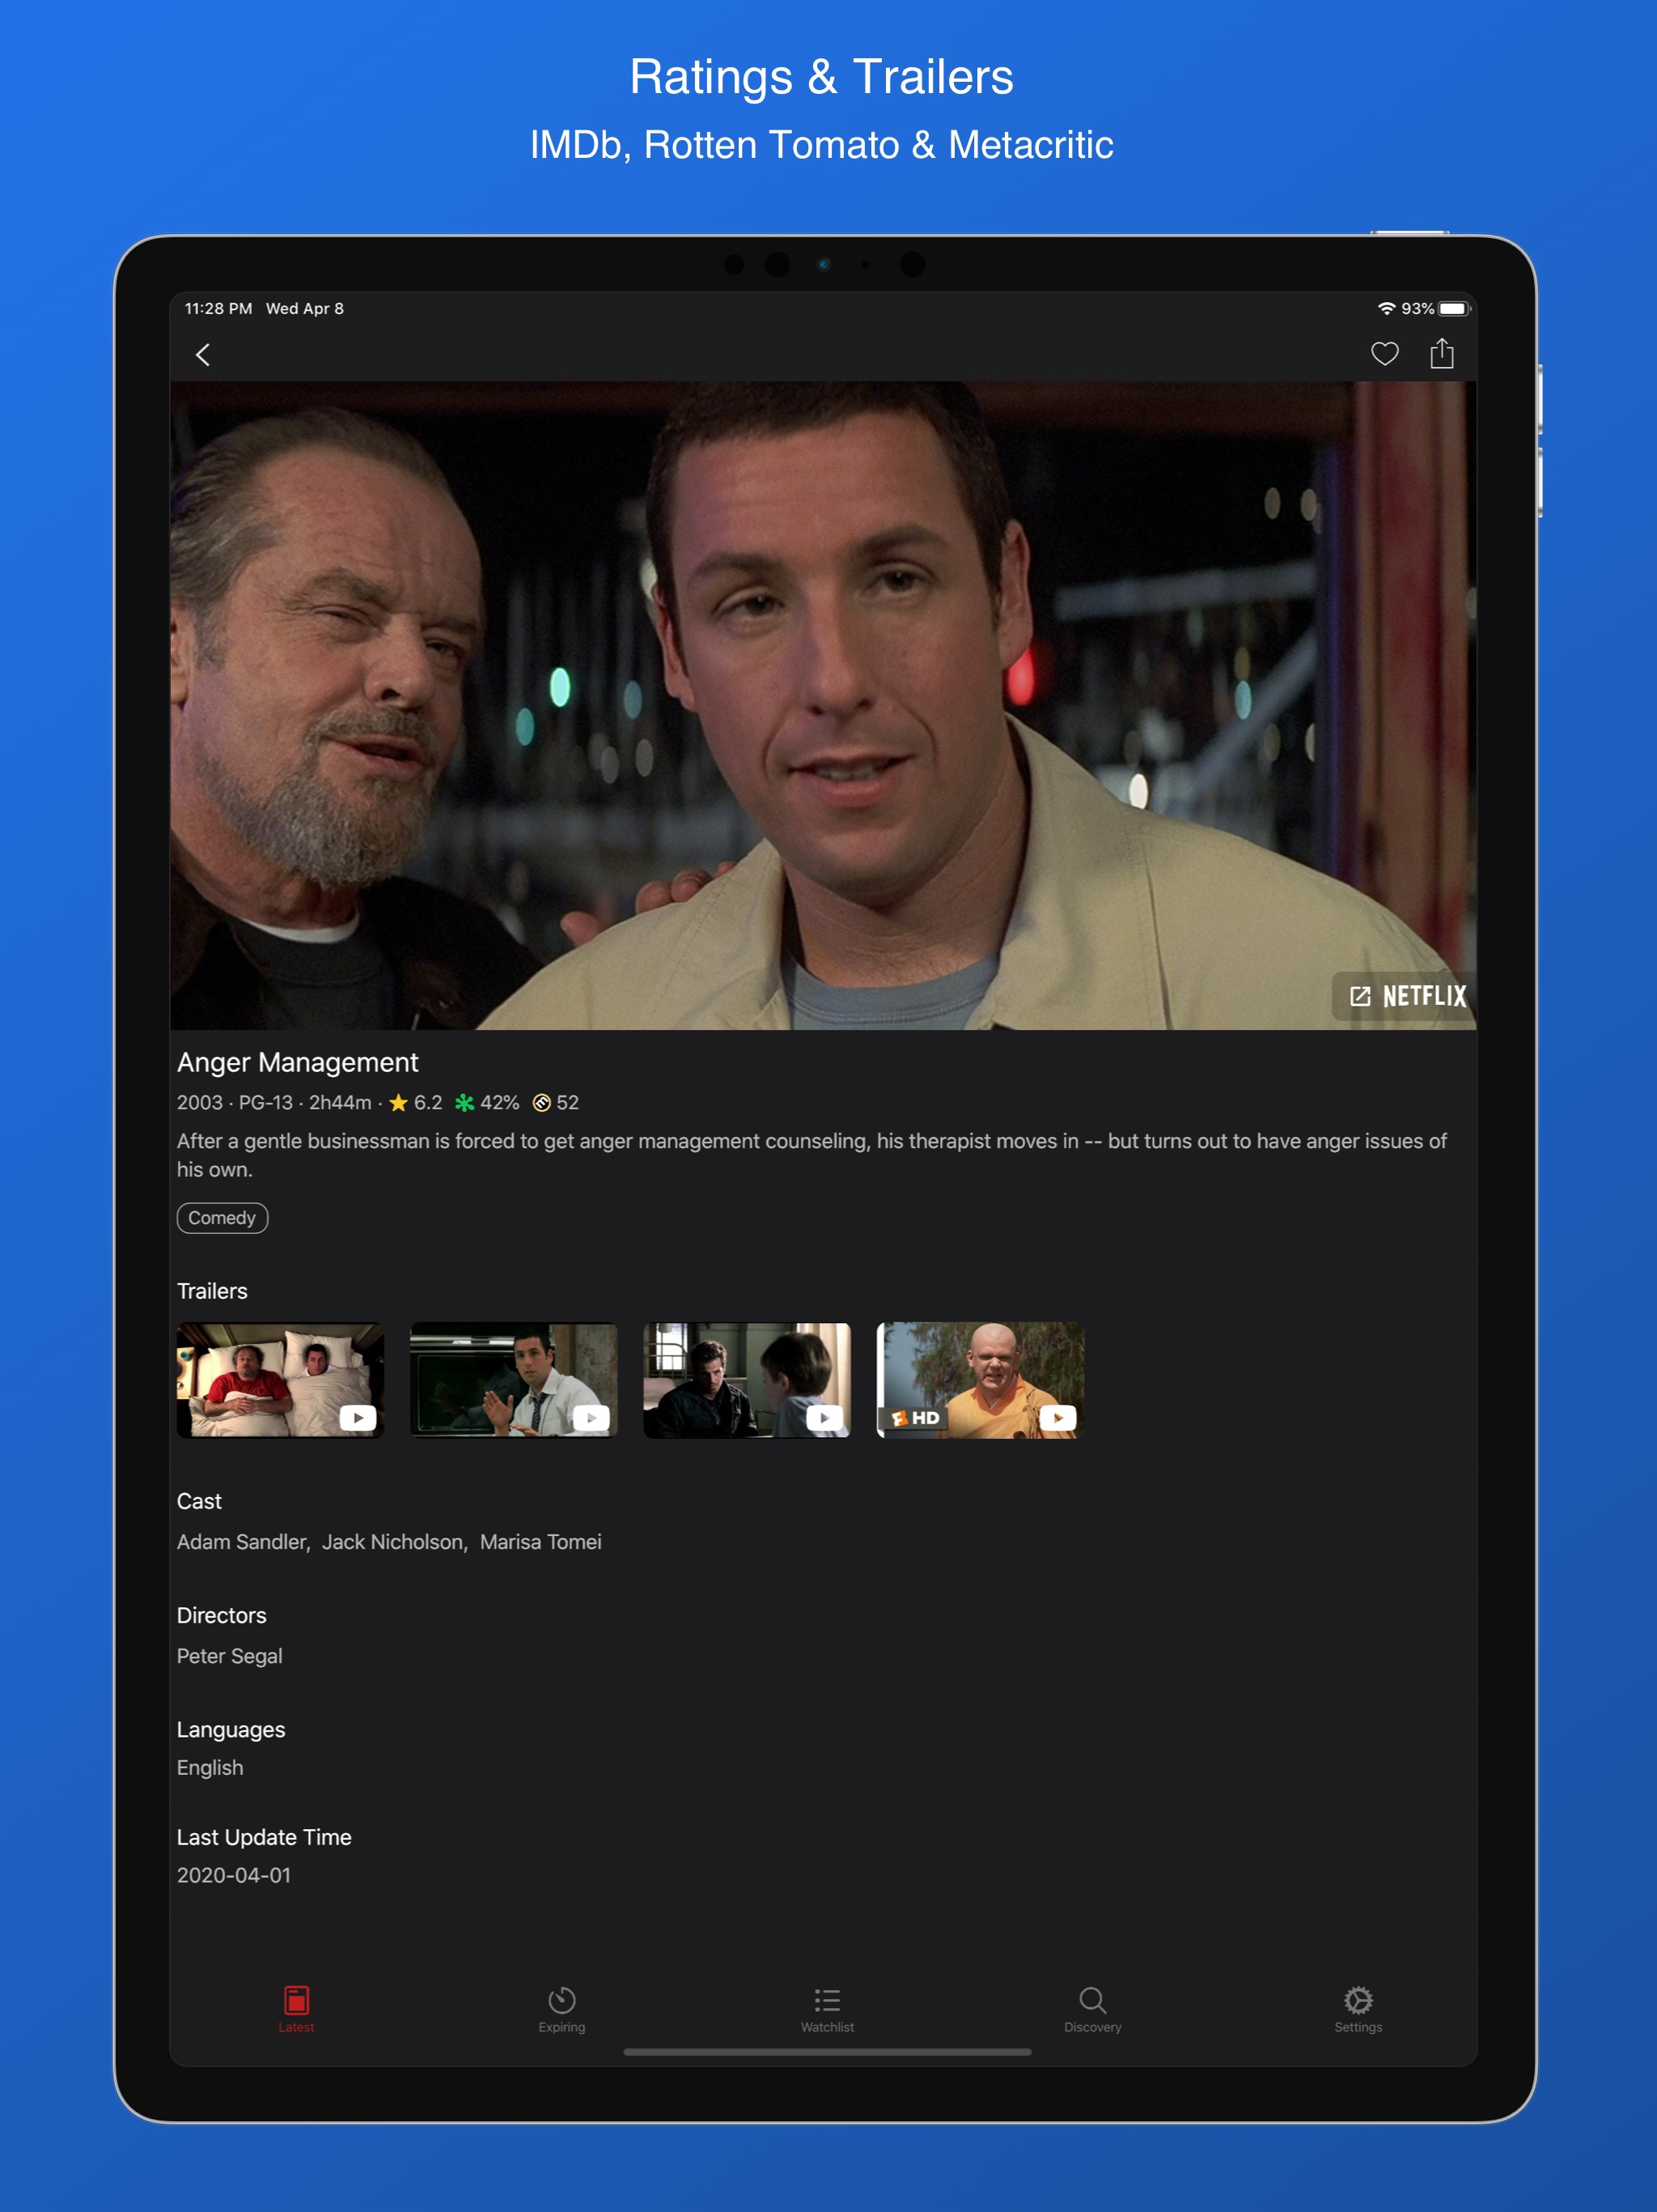The width and height of the screenshot is (1657, 2212).
Task: Switch to the Latest tab
Action: coord(297,2008)
